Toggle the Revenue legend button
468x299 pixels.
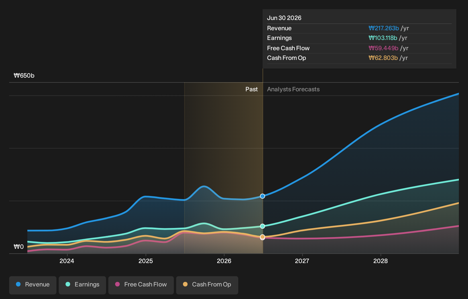click(33, 285)
